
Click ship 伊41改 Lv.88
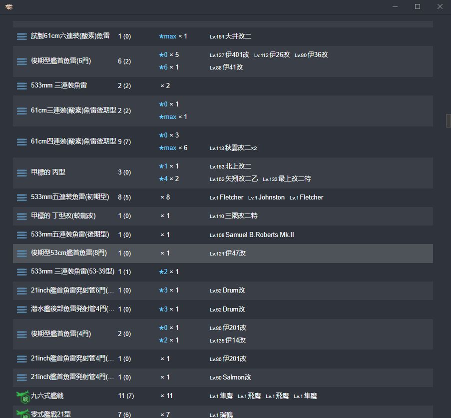pos(226,67)
